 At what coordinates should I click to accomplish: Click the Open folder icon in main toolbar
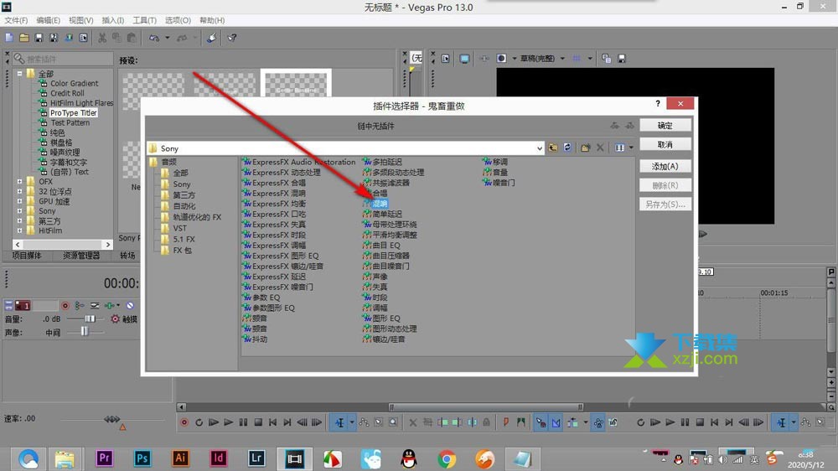click(x=24, y=38)
